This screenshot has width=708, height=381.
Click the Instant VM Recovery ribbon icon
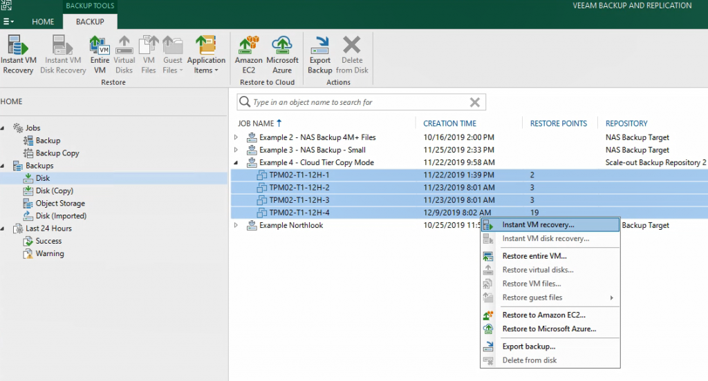click(x=18, y=55)
